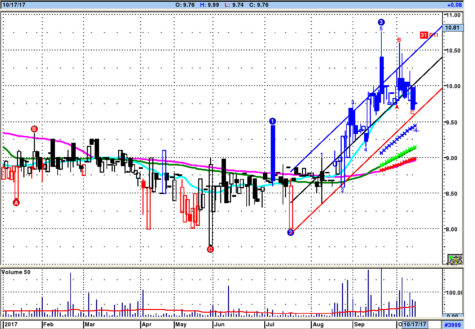The height and width of the screenshot is (329, 475).
Task: Select the circled blue wave 1 marker
Action: pos(272,121)
